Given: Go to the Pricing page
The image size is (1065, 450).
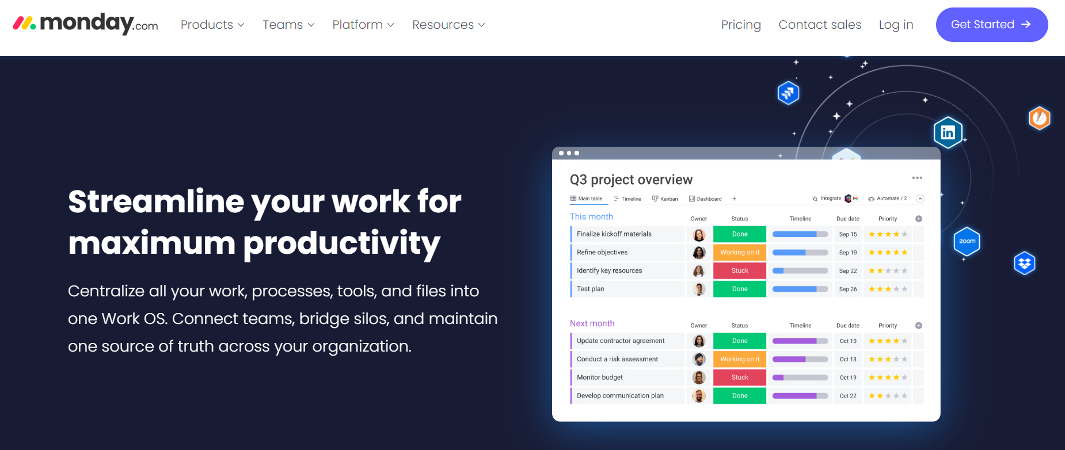Looking at the screenshot, I should coord(741,25).
